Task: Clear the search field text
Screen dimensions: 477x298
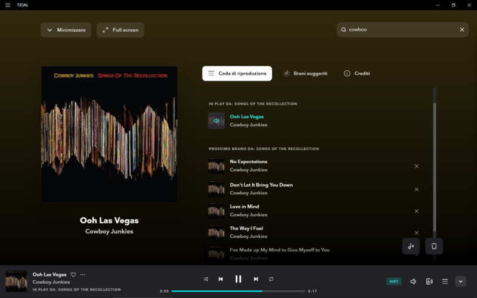Action: pos(462,30)
